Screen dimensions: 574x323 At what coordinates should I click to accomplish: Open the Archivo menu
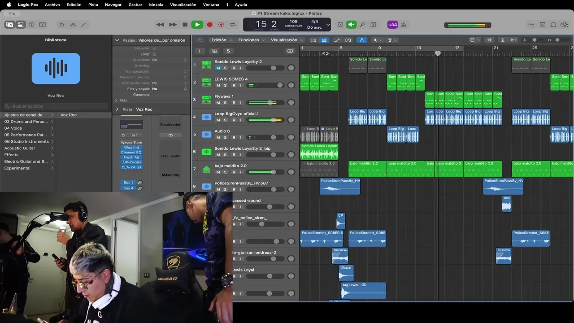click(52, 4)
